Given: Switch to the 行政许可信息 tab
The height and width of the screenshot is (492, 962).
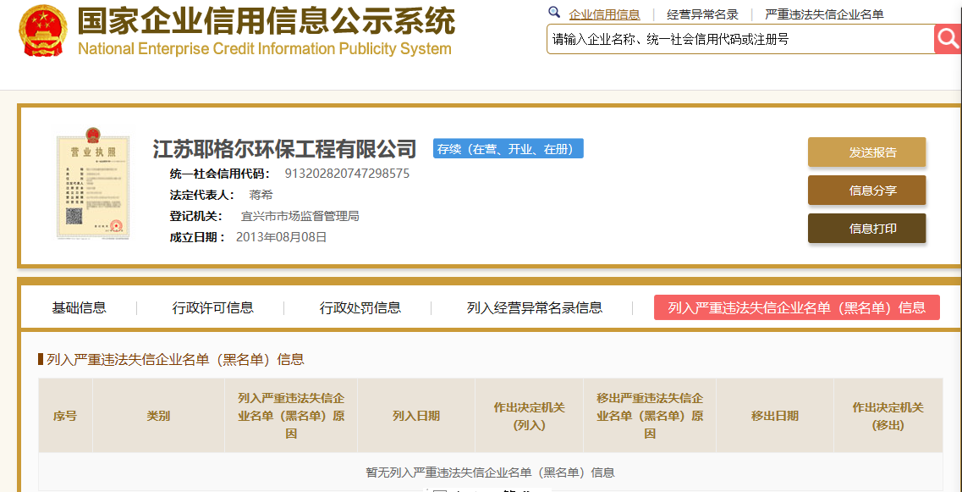Looking at the screenshot, I should (x=213, y=307).
